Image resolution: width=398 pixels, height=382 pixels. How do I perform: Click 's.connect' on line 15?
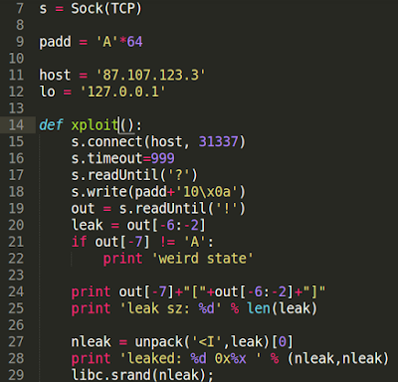(x=106, y=141)
